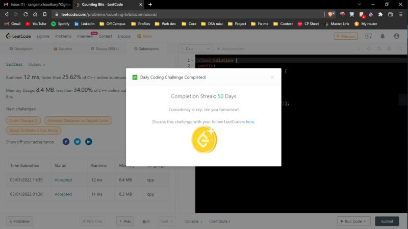
Task: Expand the Console panel
Action: coord(193,221)
